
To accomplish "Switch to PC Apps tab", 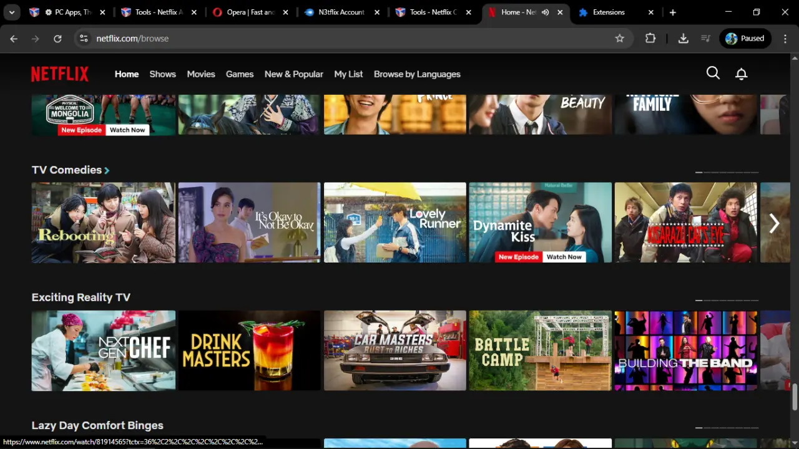I will [x=69, y=12].
